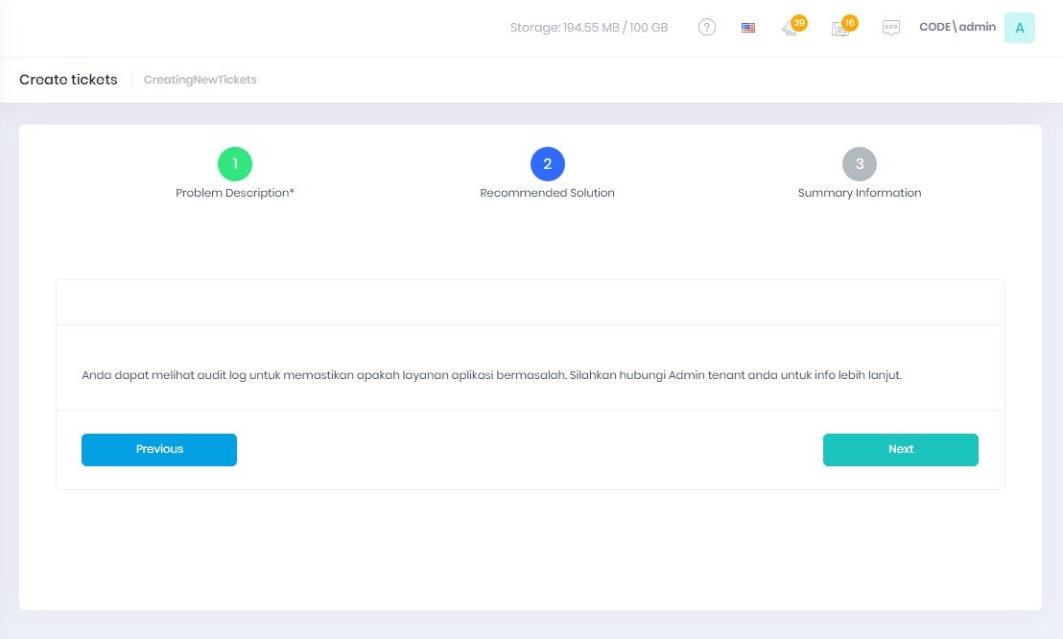Open the help question mark icon
Screen dimensions: 1063x639
click(707, 28)
